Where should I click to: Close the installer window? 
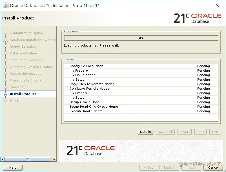coord(217,5)
